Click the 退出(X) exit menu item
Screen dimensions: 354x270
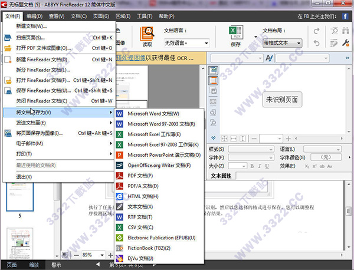[25, 176]
